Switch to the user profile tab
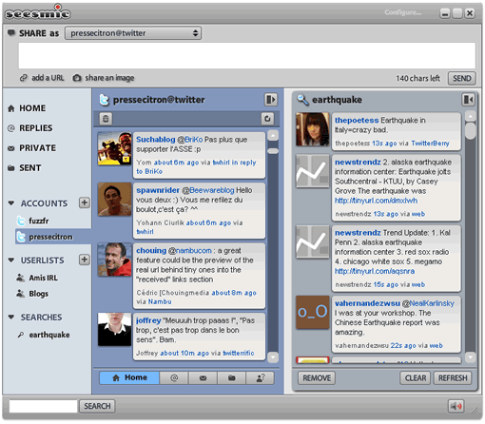Image resolution: width=485 pixels, height=424 pixels. tap(261, 377)
